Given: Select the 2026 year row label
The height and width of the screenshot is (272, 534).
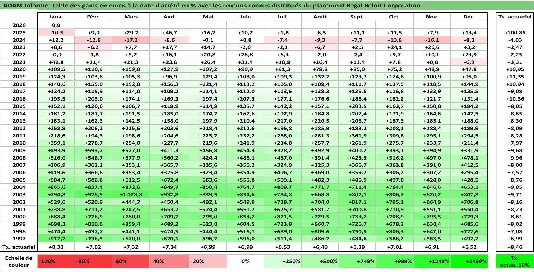Looking at the screenshot, I should pos(19,25).
